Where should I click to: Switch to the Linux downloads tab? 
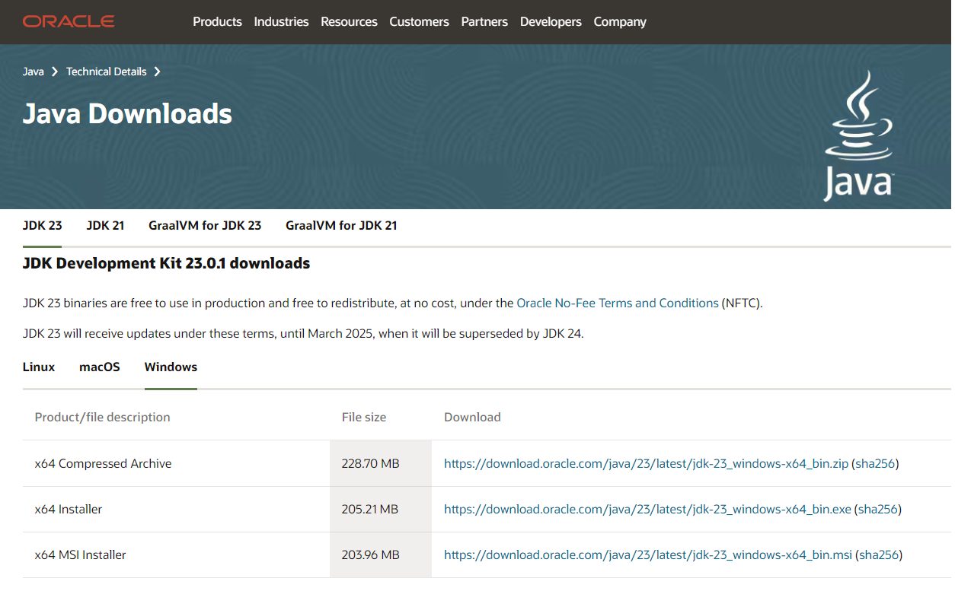click(39, 367)
